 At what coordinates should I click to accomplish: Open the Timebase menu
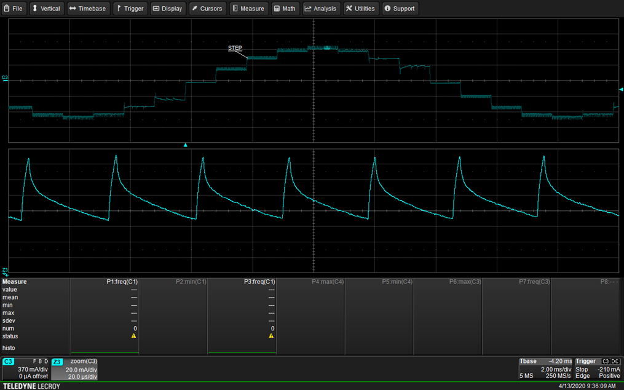point(87,9)
